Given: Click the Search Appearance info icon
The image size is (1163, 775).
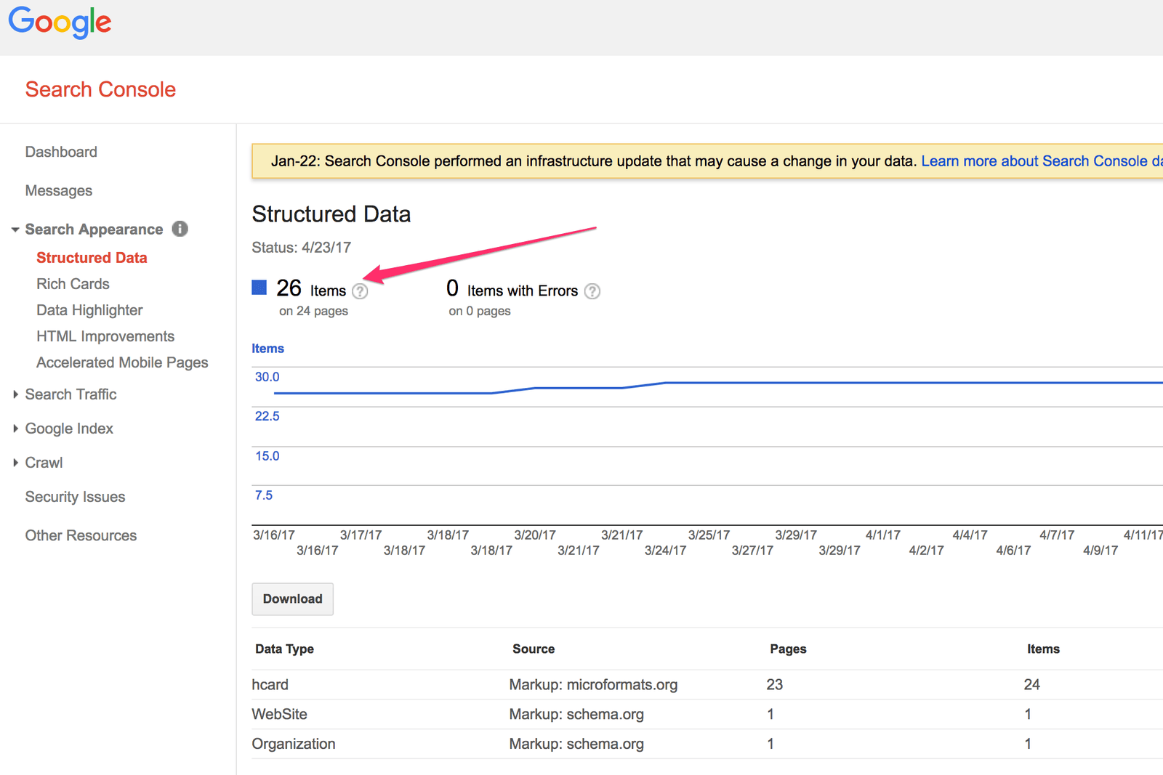Looking at the screenshot, I should (180, 229).
